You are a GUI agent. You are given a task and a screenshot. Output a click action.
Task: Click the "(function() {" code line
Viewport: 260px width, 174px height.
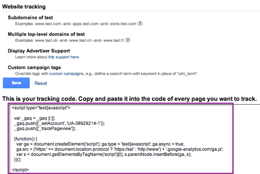[x=25, y=139]
